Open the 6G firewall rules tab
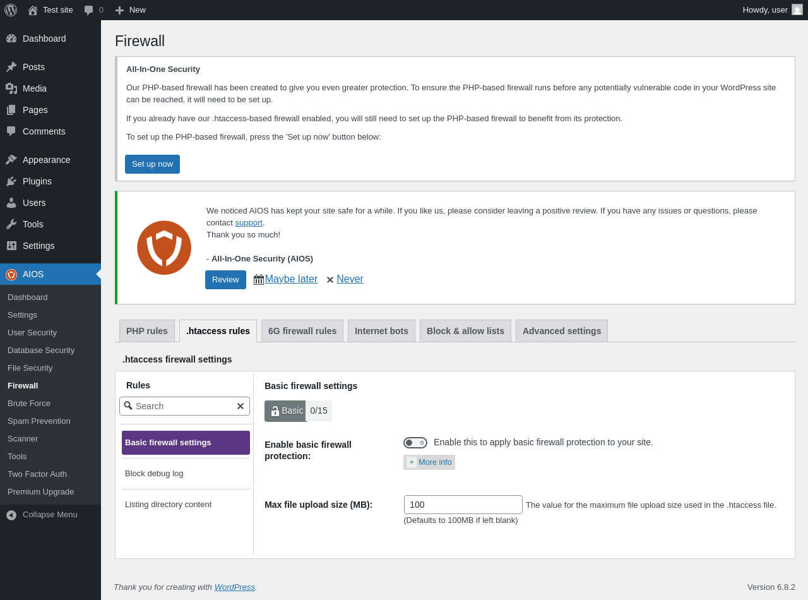The height and width of the screenshot is (600, 808). pos(302,331)
